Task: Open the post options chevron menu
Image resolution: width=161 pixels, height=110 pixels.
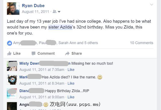Action: [x=151, y=5]
